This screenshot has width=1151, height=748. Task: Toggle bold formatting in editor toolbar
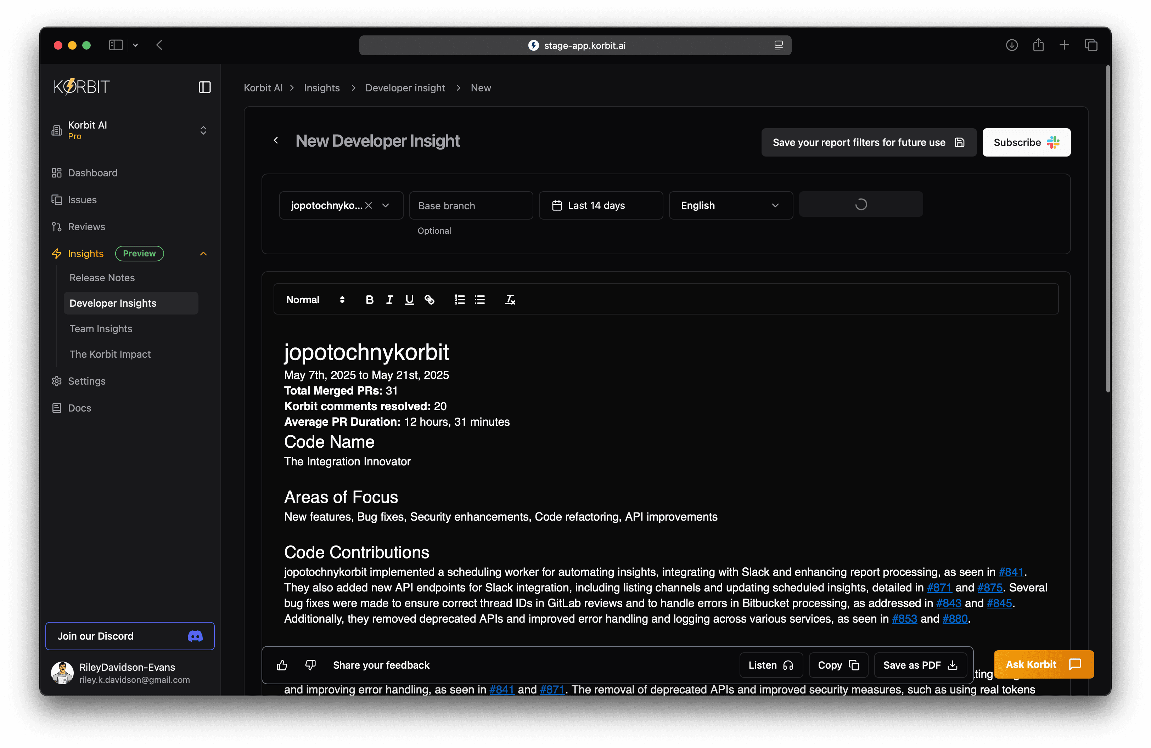tap(370, 300)
